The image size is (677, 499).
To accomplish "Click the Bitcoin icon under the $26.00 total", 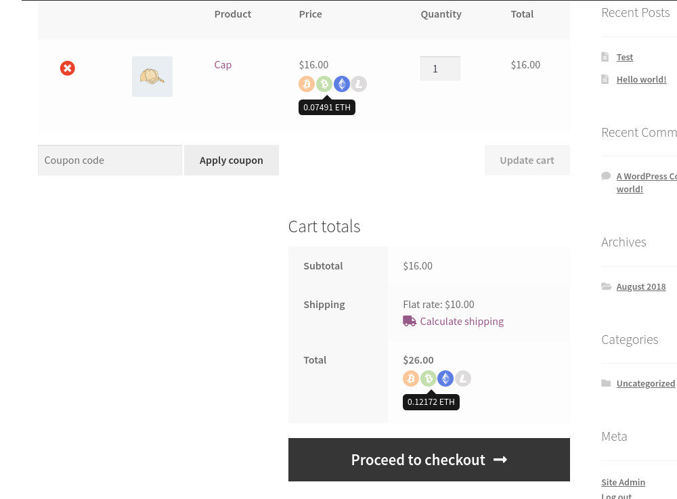I will [x=411, y=378].
